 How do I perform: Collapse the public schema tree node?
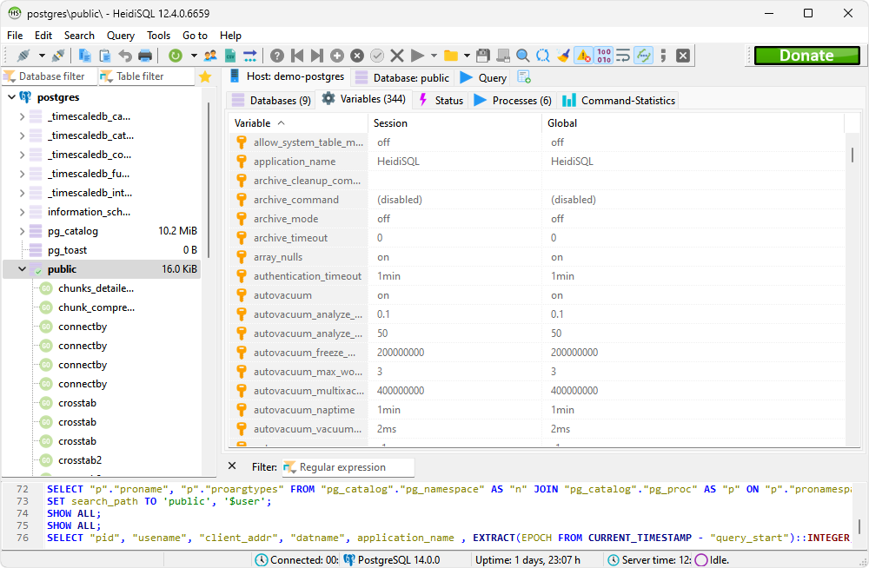point(22,269)
